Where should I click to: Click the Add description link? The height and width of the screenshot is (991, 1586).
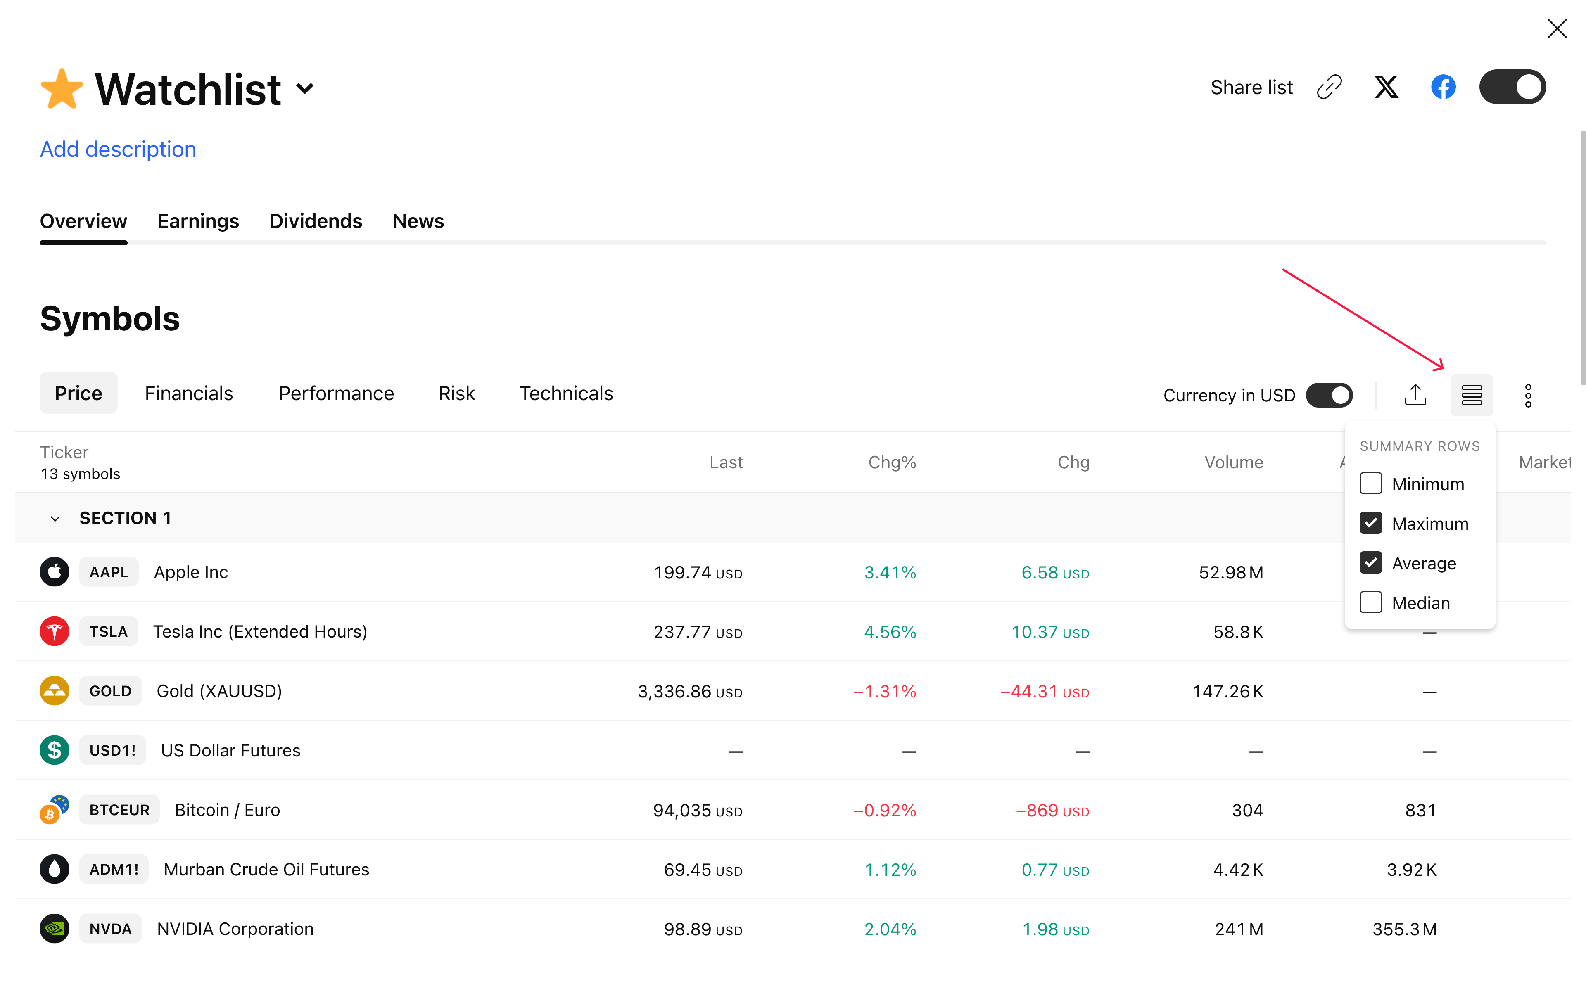[118, 149]
